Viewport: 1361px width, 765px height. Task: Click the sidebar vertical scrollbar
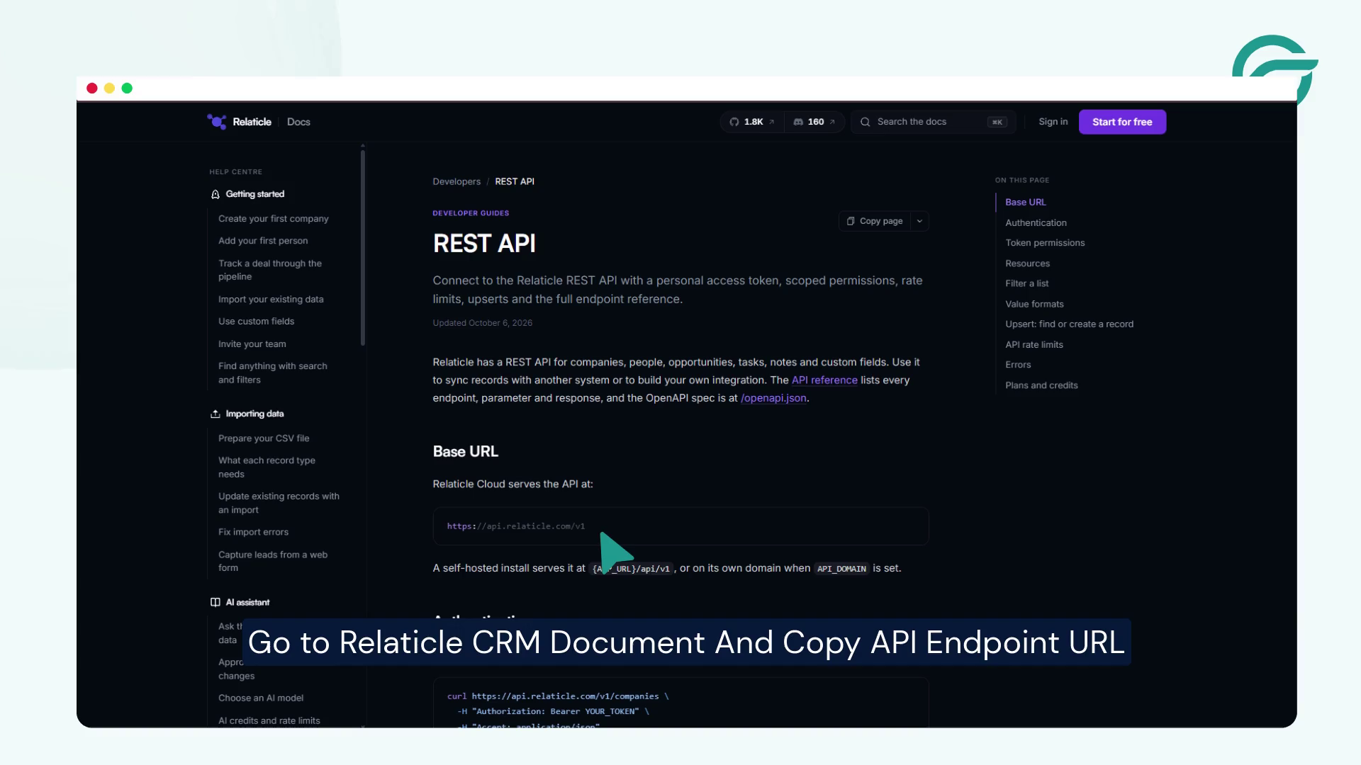(x=363, y=246)
